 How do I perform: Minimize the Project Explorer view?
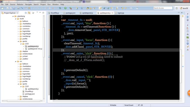pyautogui.click(x=40, y=13)
